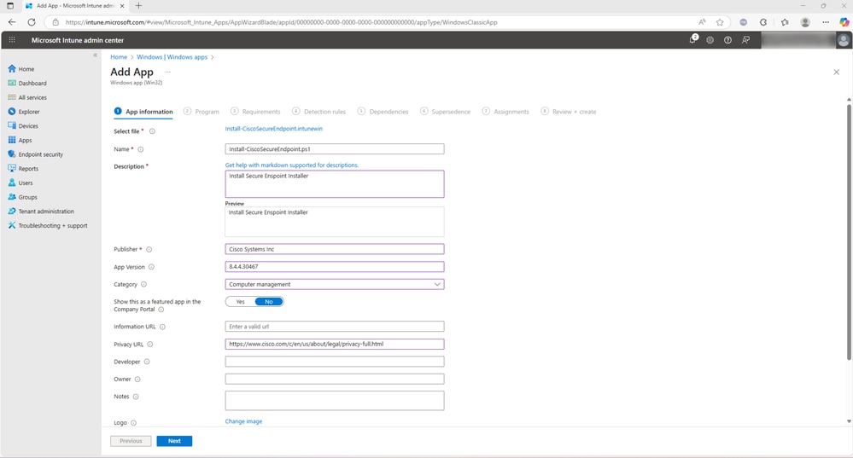Image resolution: width=853 pixels, height=458 pixels.
Task: Open the Troubleshooting + support icon
Action: point(11,225)
